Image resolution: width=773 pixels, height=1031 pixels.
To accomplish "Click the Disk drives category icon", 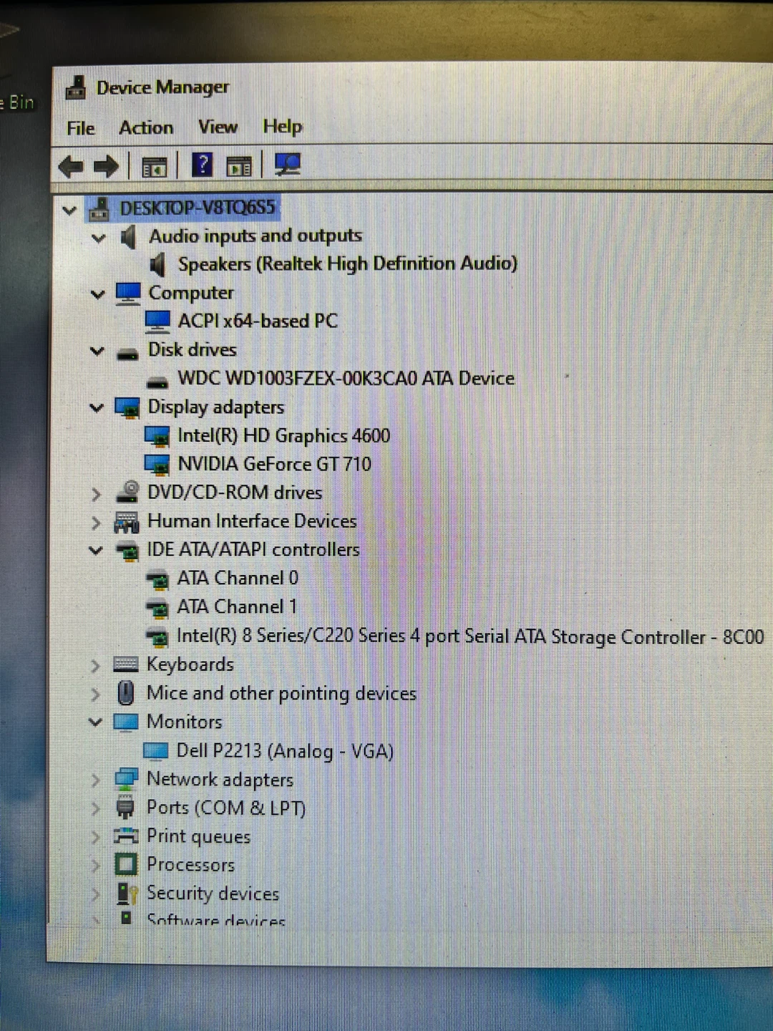I will click(127, 353).
